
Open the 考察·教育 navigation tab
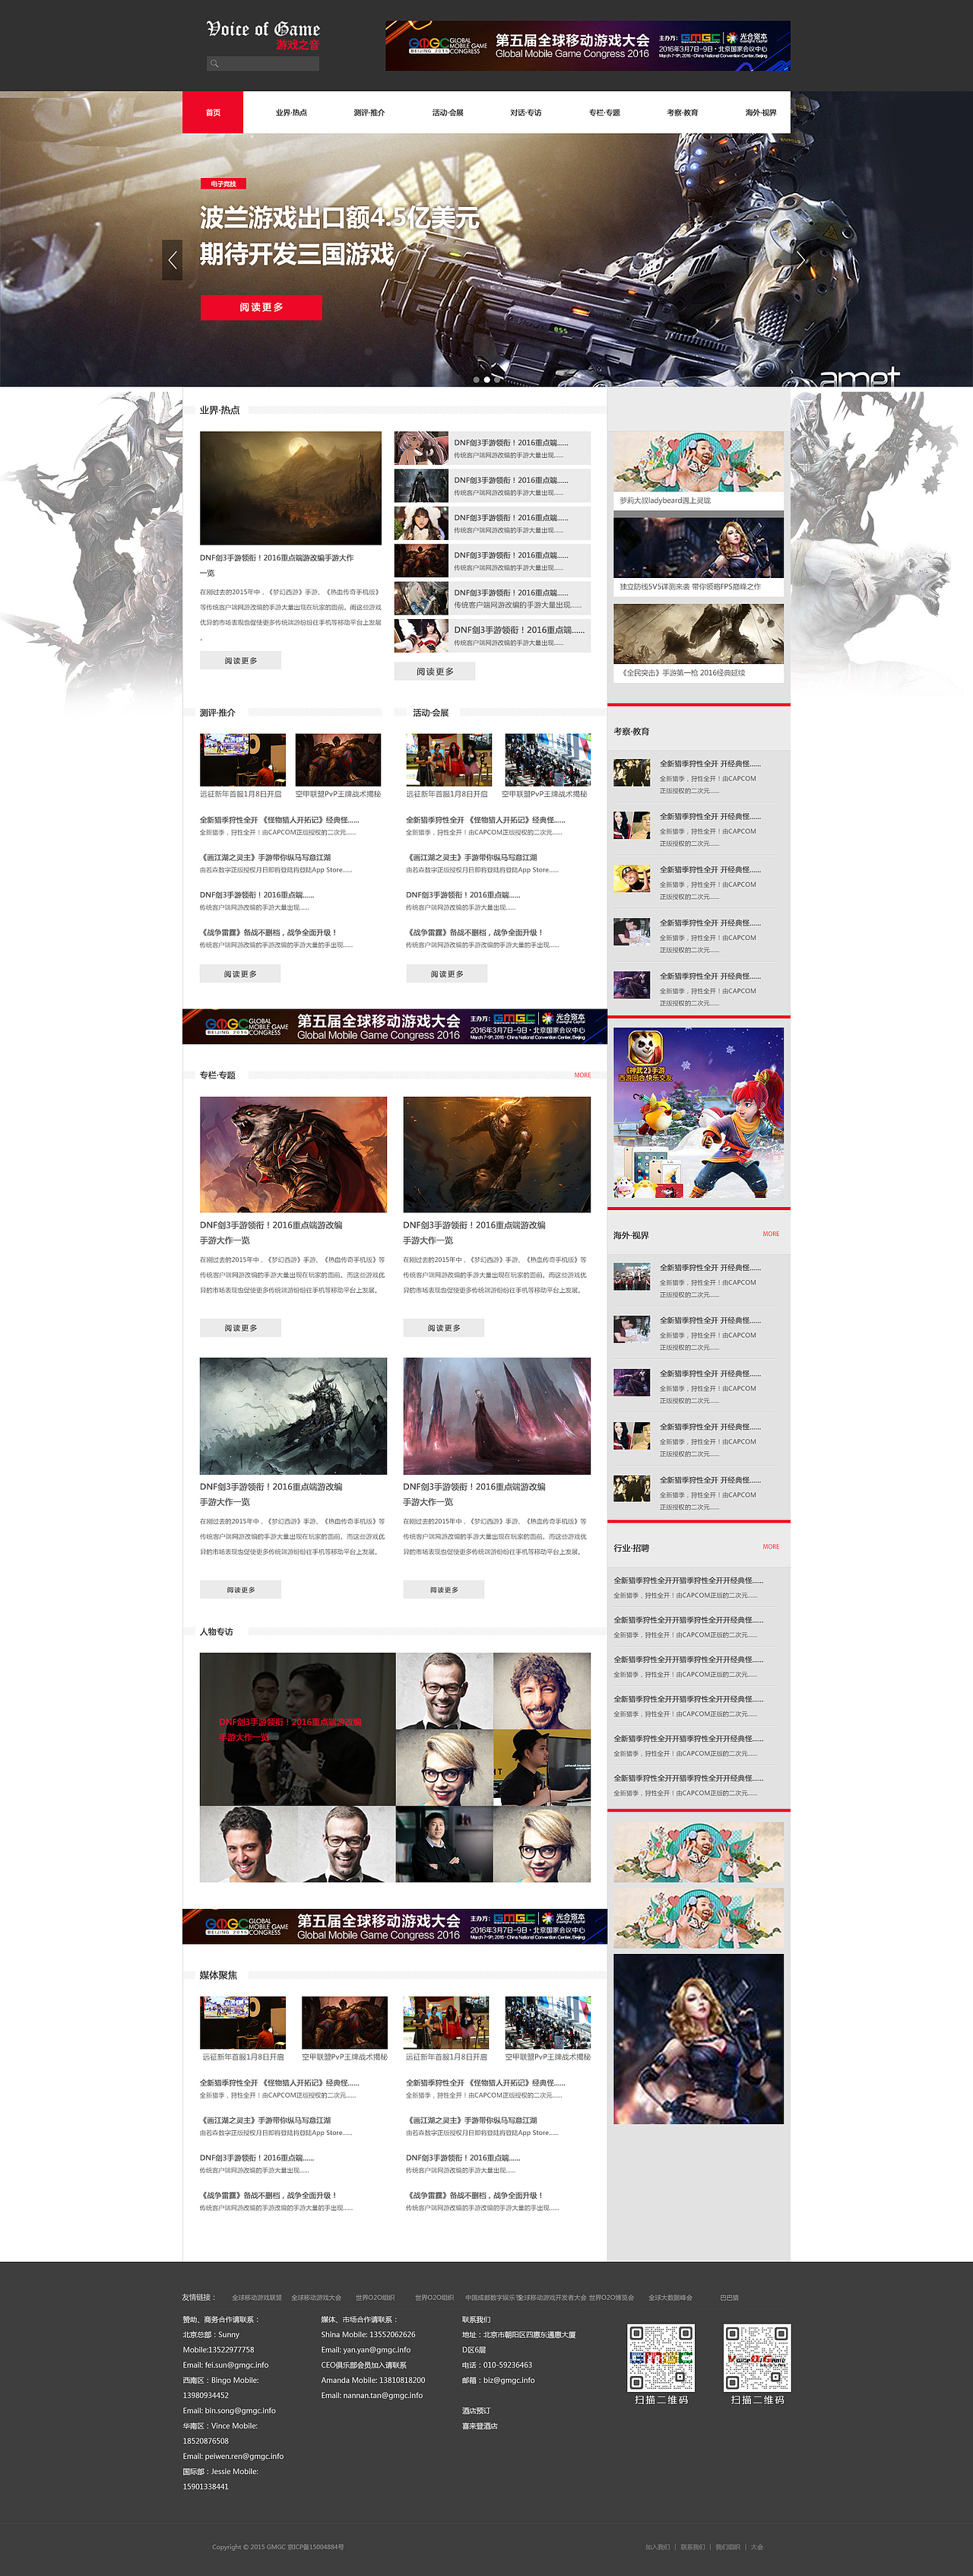point(683,113)
